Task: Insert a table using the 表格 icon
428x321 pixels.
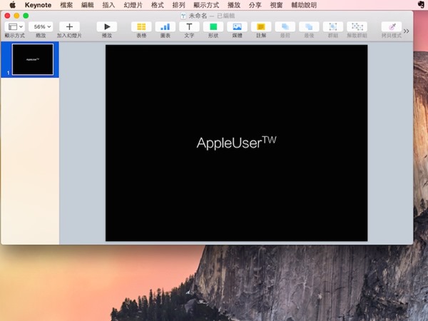Action: tap(141, 26)
